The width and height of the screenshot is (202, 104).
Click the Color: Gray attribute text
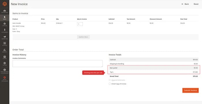(16, 31)
